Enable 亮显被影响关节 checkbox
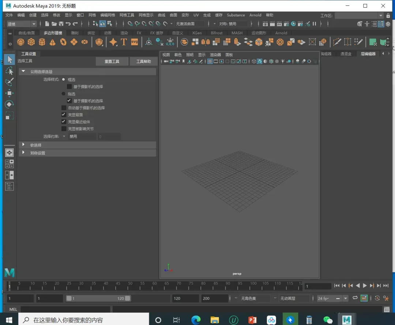 [64, 129]
